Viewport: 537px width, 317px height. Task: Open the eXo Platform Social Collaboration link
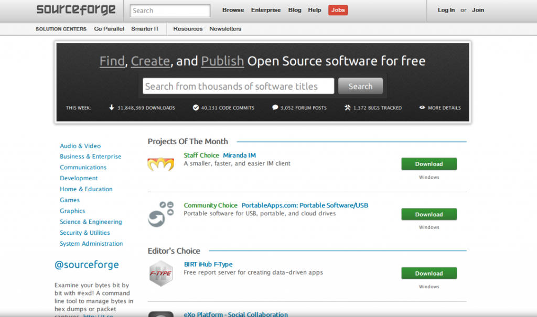pos(236,314)
